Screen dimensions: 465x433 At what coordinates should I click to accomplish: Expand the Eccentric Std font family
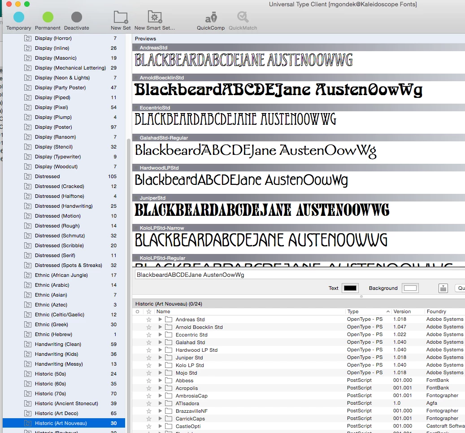click(x=160, y=334)
